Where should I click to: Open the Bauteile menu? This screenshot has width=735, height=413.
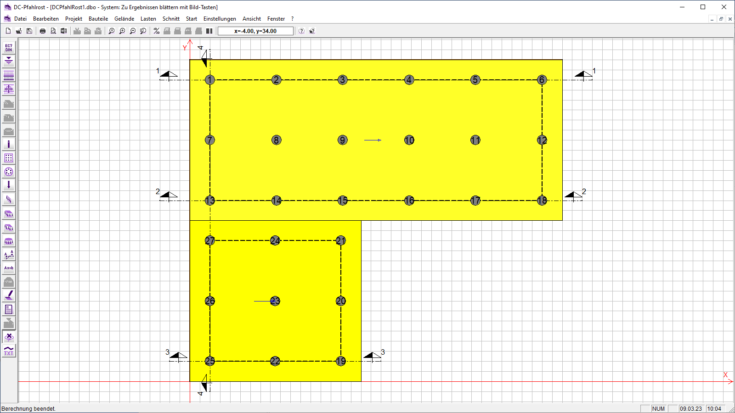(x=98, y=19)
